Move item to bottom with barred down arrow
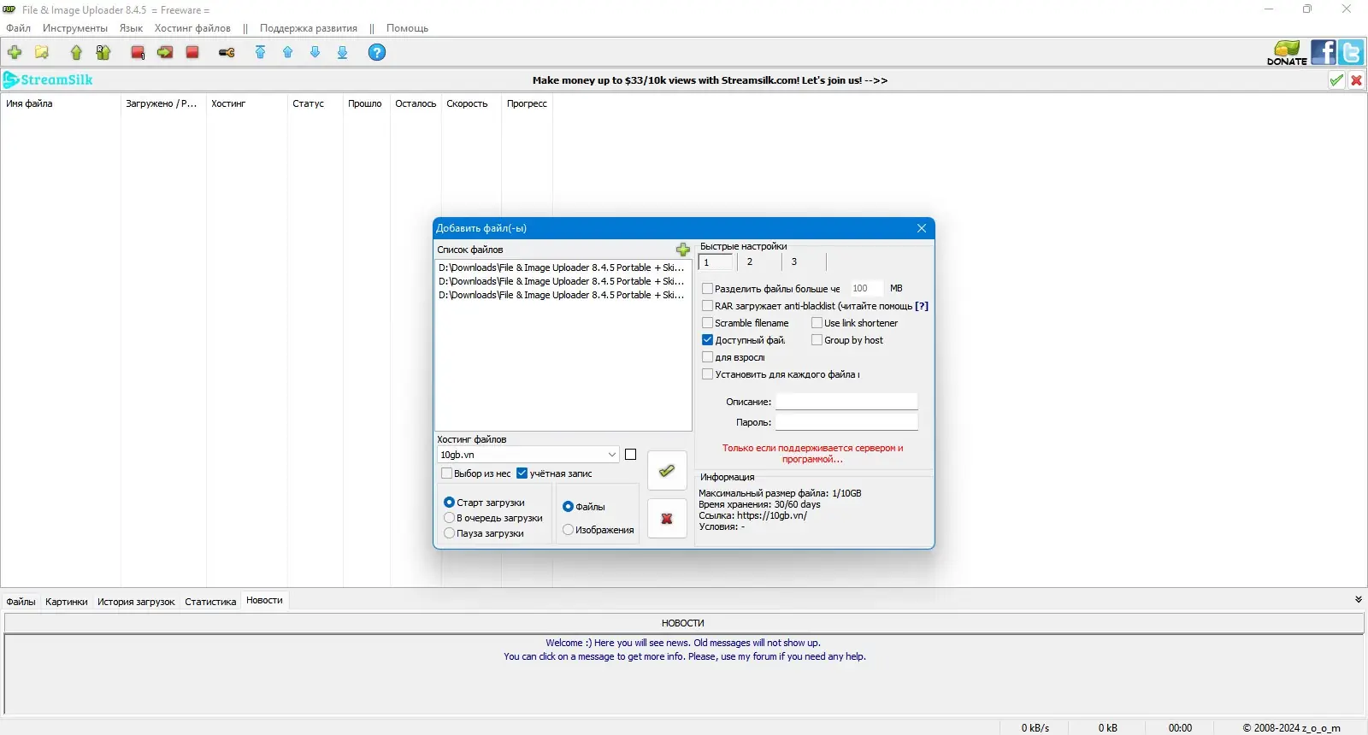1368x735 pixels. 343,52
